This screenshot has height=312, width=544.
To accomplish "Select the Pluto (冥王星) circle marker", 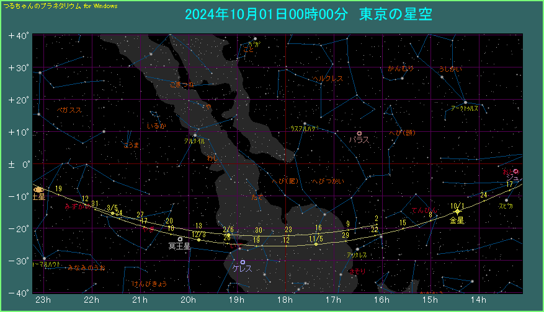I will point(180,239).
